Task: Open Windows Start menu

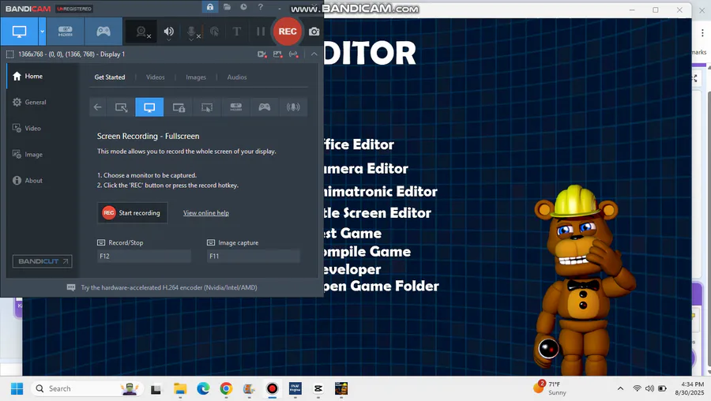Action: [17, 389]
